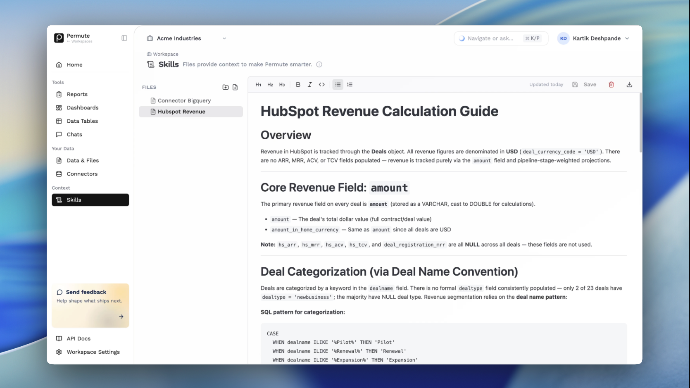The image size is (690, 388).
Task: Click the Deal Categorization heading
Action: pyautogui.click(x=389, y=271)
